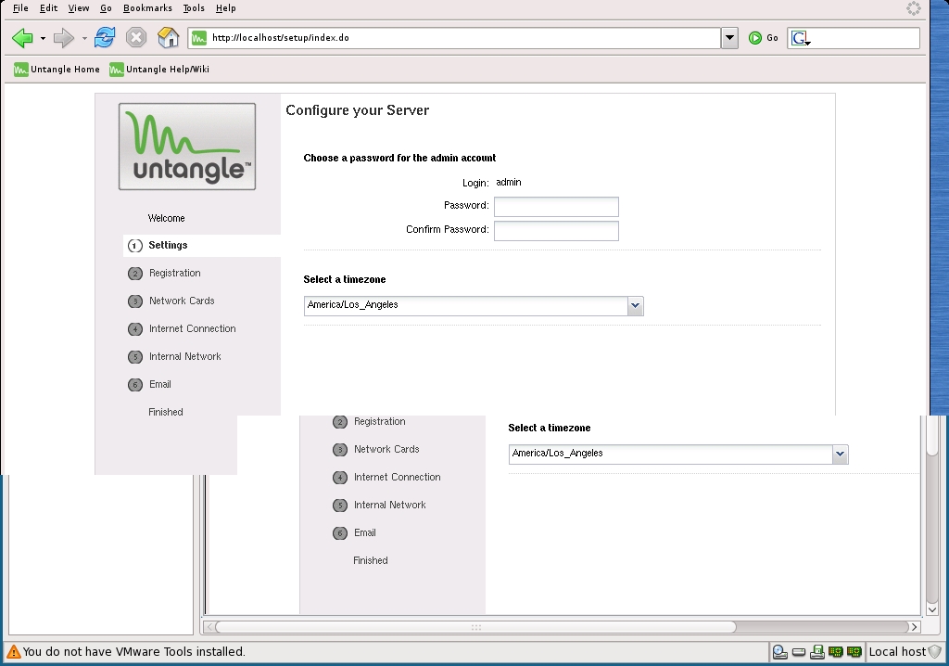Open the Help menu
Screen dimensions: 949x666
[x=226, y=7]
